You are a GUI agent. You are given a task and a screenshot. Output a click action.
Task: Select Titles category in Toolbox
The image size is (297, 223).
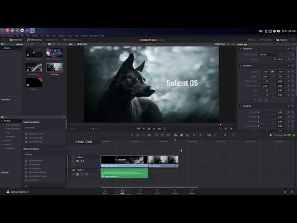point(8,133)
